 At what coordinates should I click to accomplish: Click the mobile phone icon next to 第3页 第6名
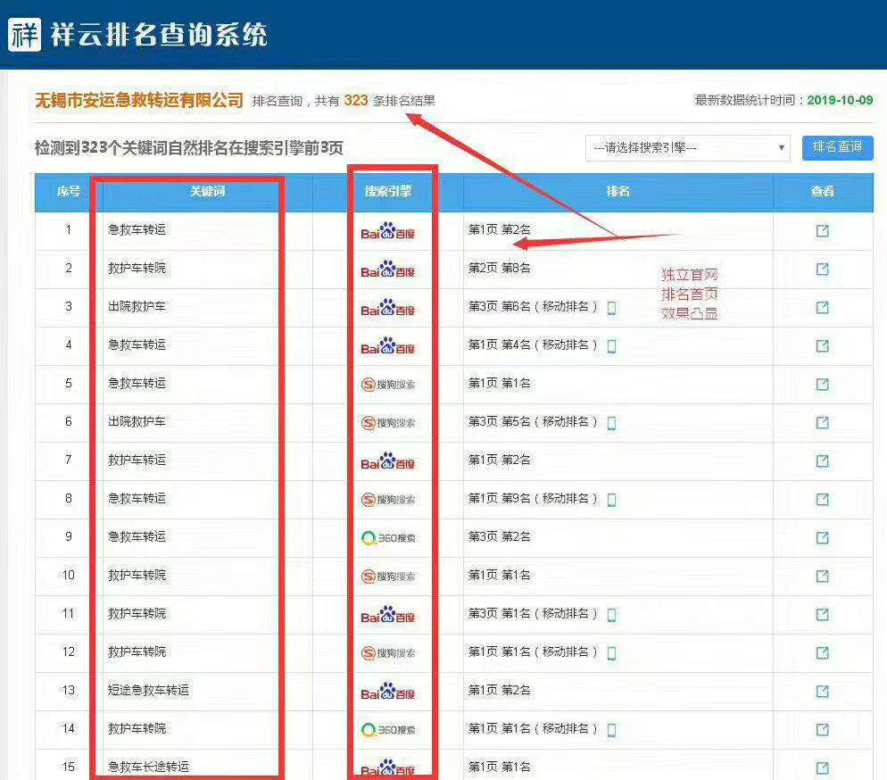613,307
